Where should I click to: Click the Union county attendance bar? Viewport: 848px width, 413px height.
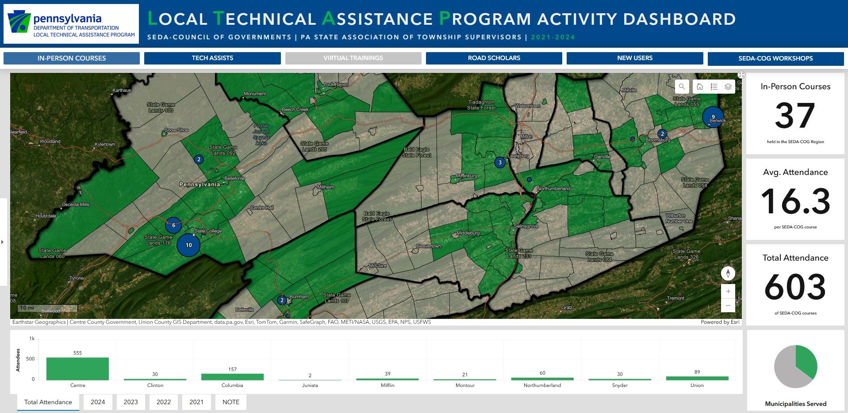click(x=697, y=378)
